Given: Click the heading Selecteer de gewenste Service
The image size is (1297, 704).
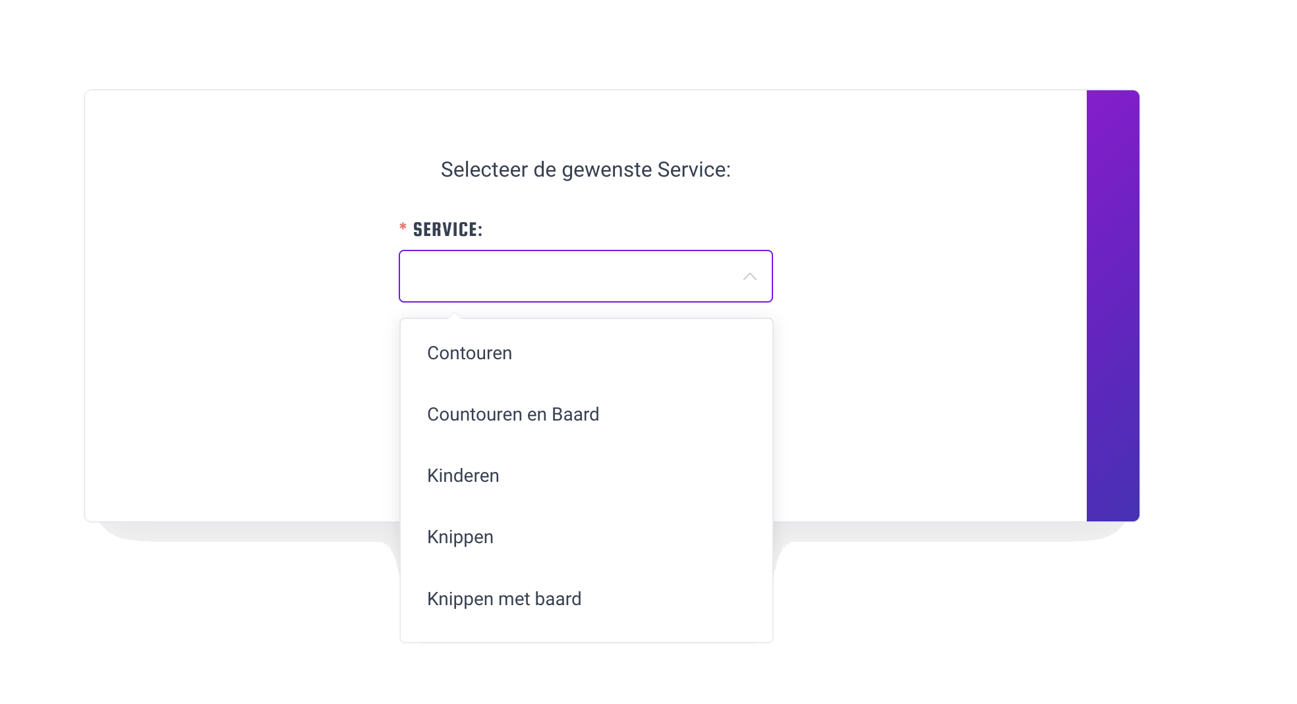Looking at the screenshot, I should [x=585, y=169].
